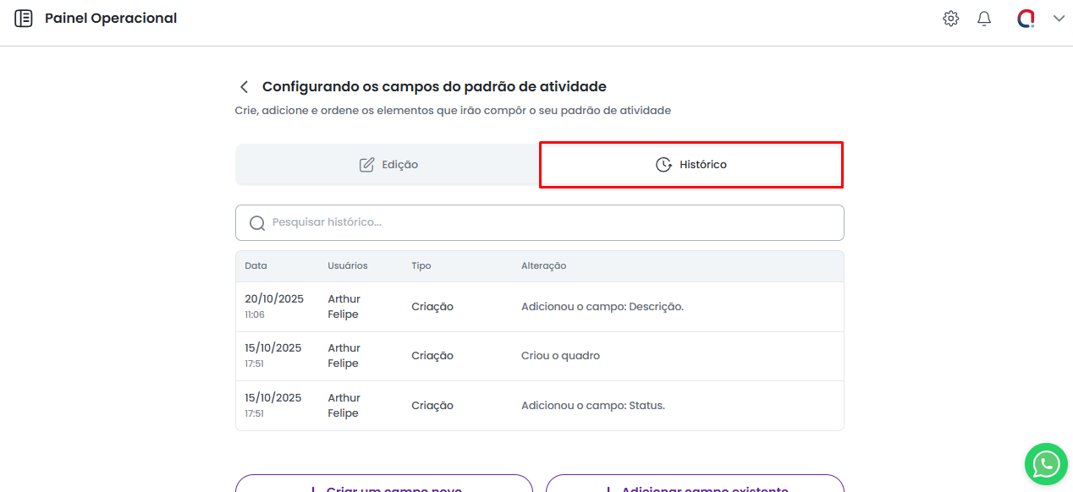Go back using the left arrow
The height and width of the screenshot is (492, 1073).
click(x=244, y=87)
